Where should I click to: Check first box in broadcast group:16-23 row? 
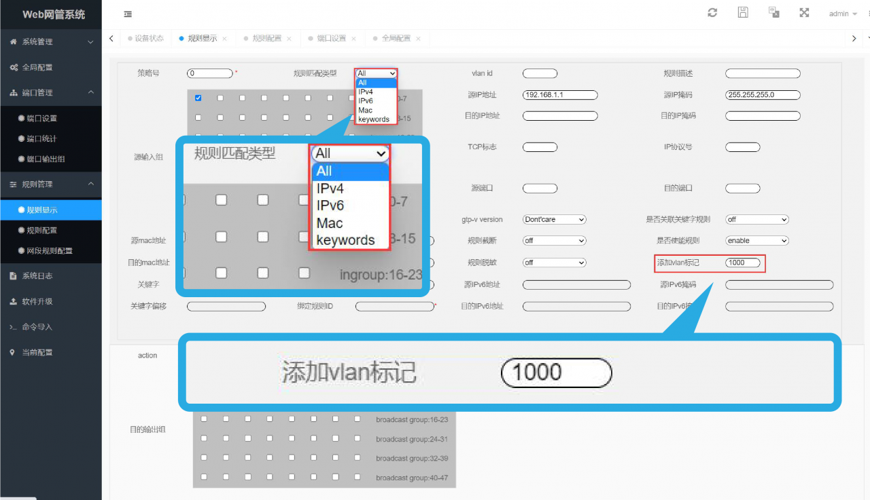[204, 419]
